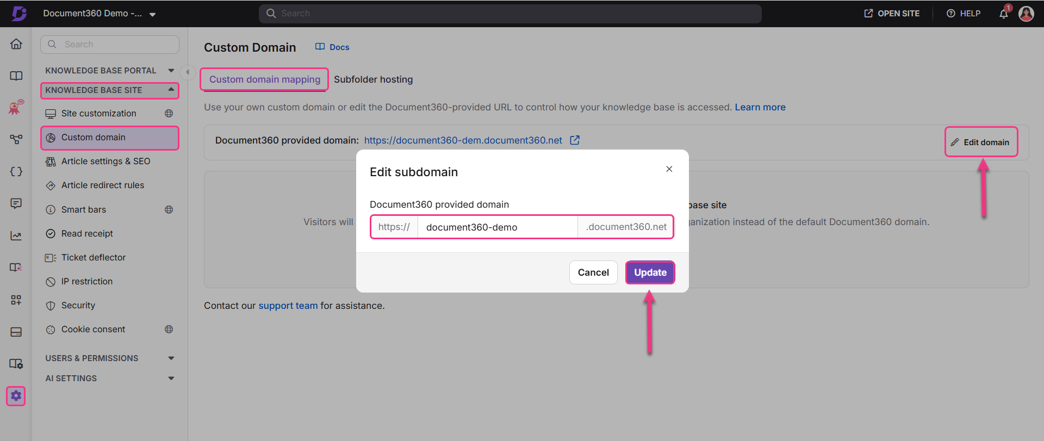
Task: Open the Home icon in left rail
Action: (x=16, y=44)
